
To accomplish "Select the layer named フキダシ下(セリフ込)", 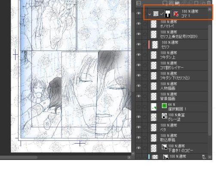I will [x=175, y=78].
